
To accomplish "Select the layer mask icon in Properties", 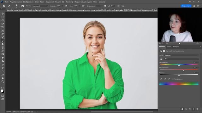I will click(x=164, y=51).
